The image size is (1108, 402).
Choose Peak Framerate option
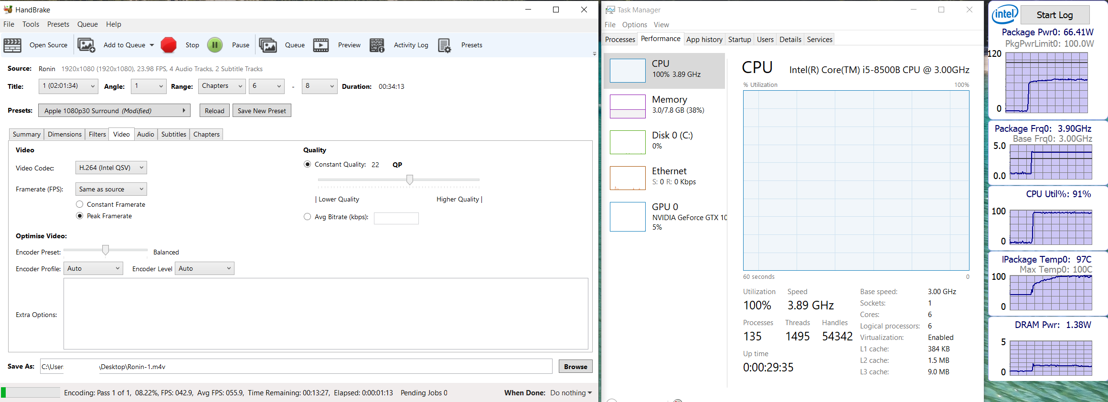pos(80,216)
